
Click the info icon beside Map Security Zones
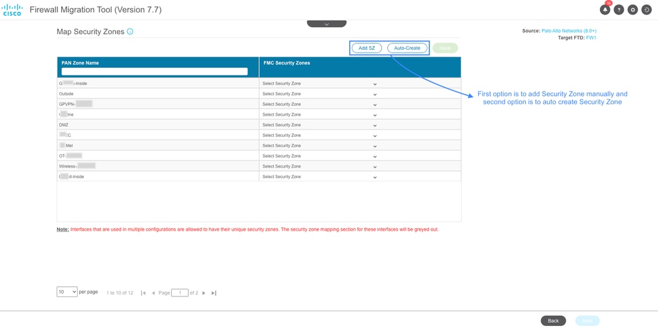pyautogui.click(x=130, y=32)
